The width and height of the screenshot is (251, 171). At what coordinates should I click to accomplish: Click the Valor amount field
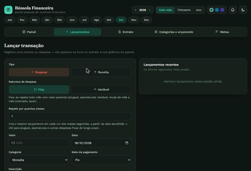[39, 143]
